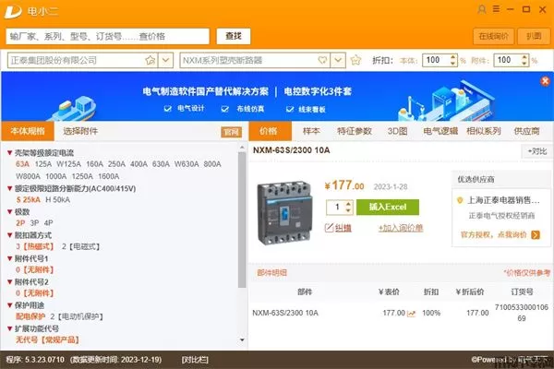Collapse the 壳架等级额定电流 section
This screenshot has width=554, height=369.
point(10,153)
